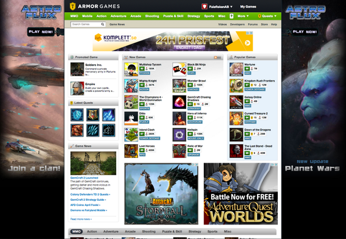Open Soldiers Inc. promoted game thumbnail
The width and height of the screenshot is (346, 239).
(x=77, y=69)
